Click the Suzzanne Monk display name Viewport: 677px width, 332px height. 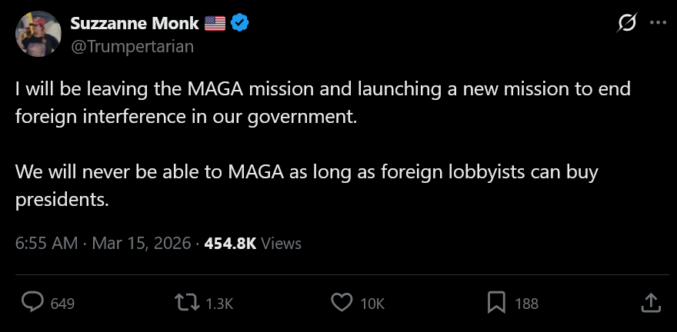135,23
